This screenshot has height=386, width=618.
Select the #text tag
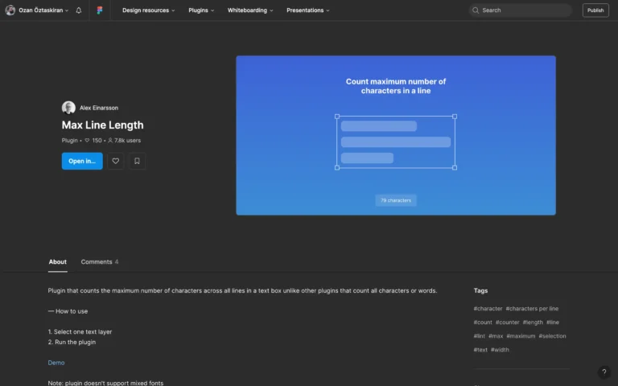[x=480, y=350]
